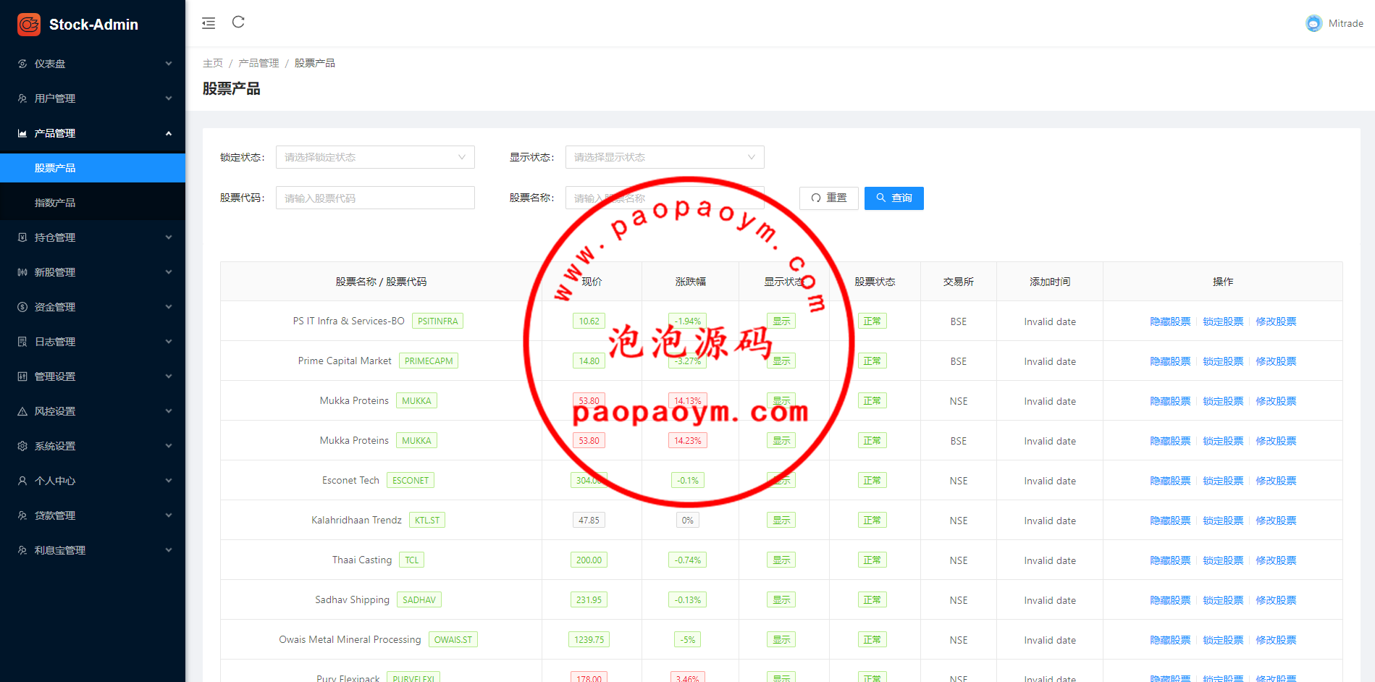Click the PRIMECAPM stock code tag
The width and height of the screenshot is (1375, 682).
click(x=429, y=361)
